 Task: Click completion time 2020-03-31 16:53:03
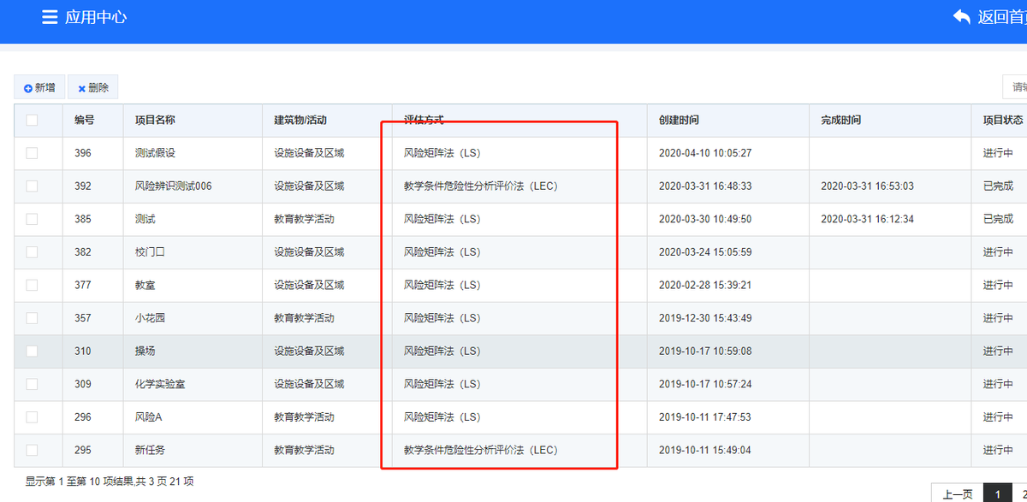pyautogui.click(x=867, y=186)
